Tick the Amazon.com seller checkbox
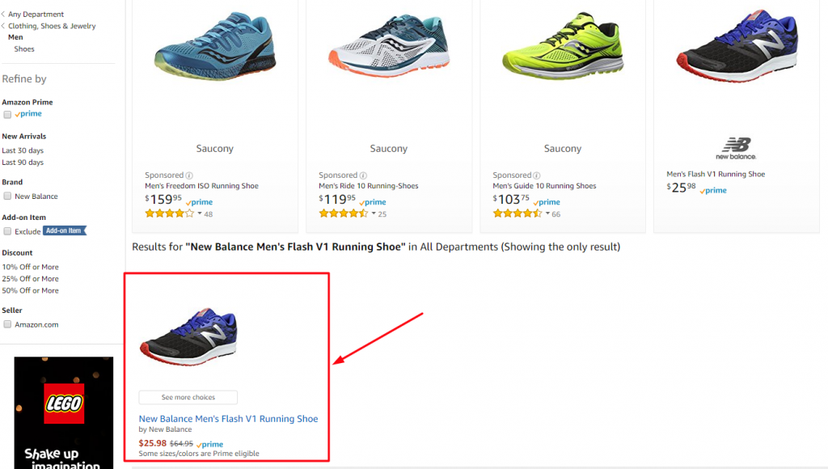The width and height of the screenshot is (828, 469). click(x=7, y=325)
